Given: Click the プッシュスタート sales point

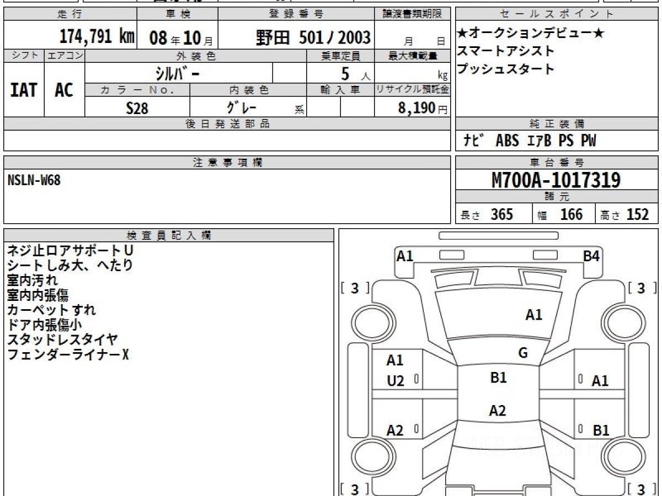Looking at the screenshot, I should click(505, 69).
